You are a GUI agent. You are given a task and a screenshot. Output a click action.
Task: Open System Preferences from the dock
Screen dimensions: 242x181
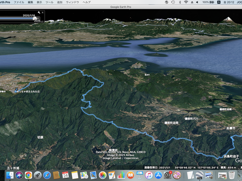coord(168,175)
